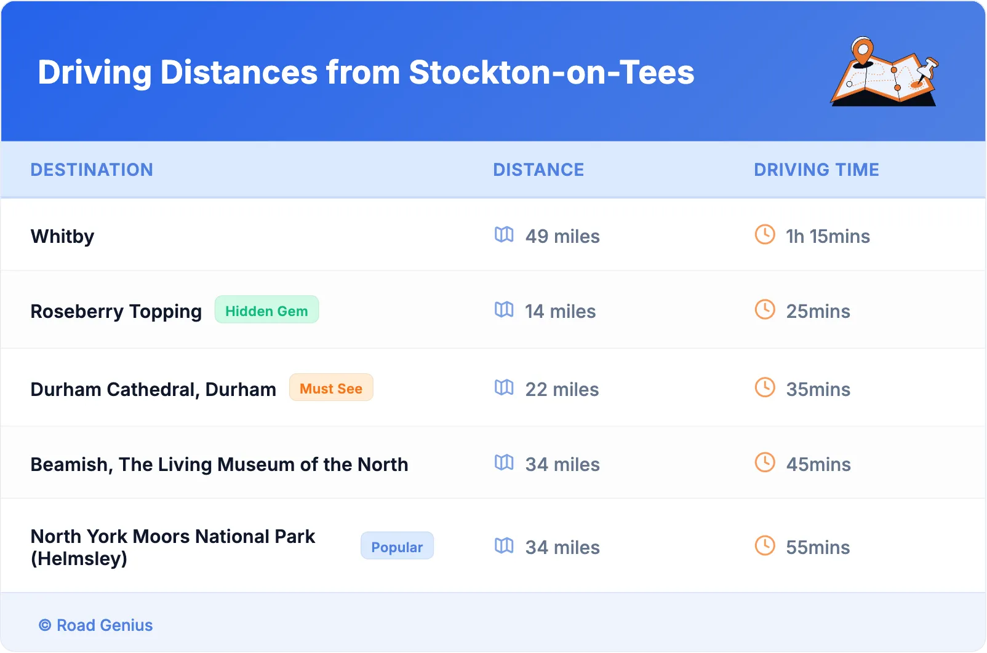Click the 35mins driving time

(x=818, y=390)
